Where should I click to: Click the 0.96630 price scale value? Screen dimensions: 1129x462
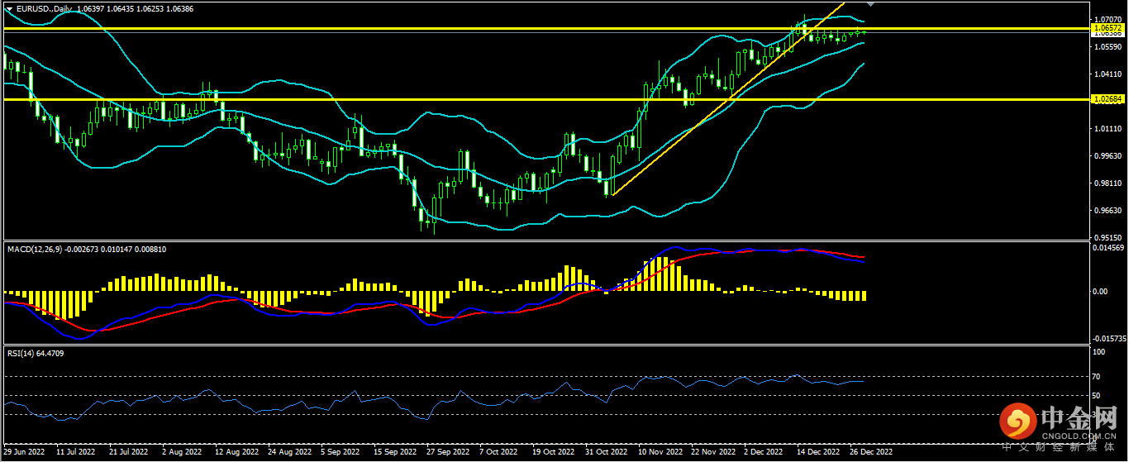point(1106,211)
